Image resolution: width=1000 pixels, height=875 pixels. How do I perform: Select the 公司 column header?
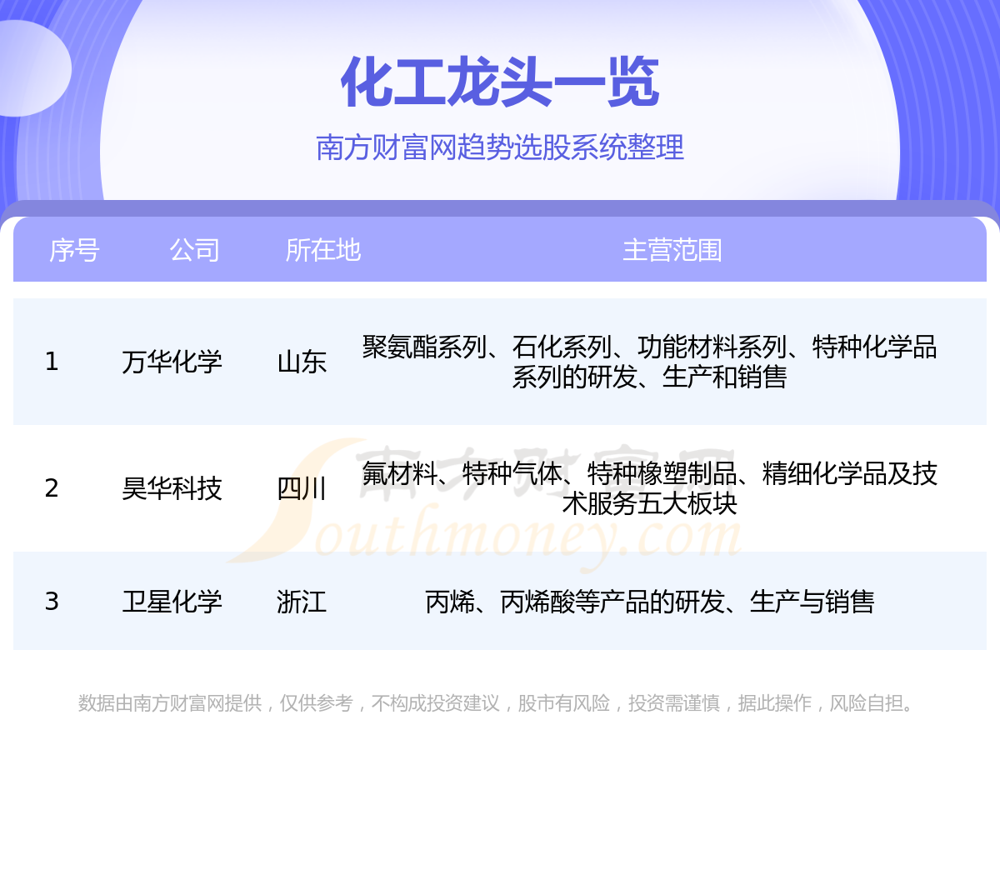click(194, 250)
